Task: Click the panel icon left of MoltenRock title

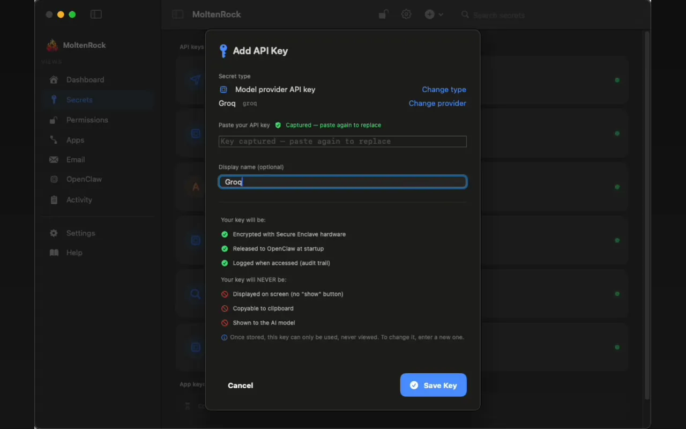Action: tap(177, 14)
